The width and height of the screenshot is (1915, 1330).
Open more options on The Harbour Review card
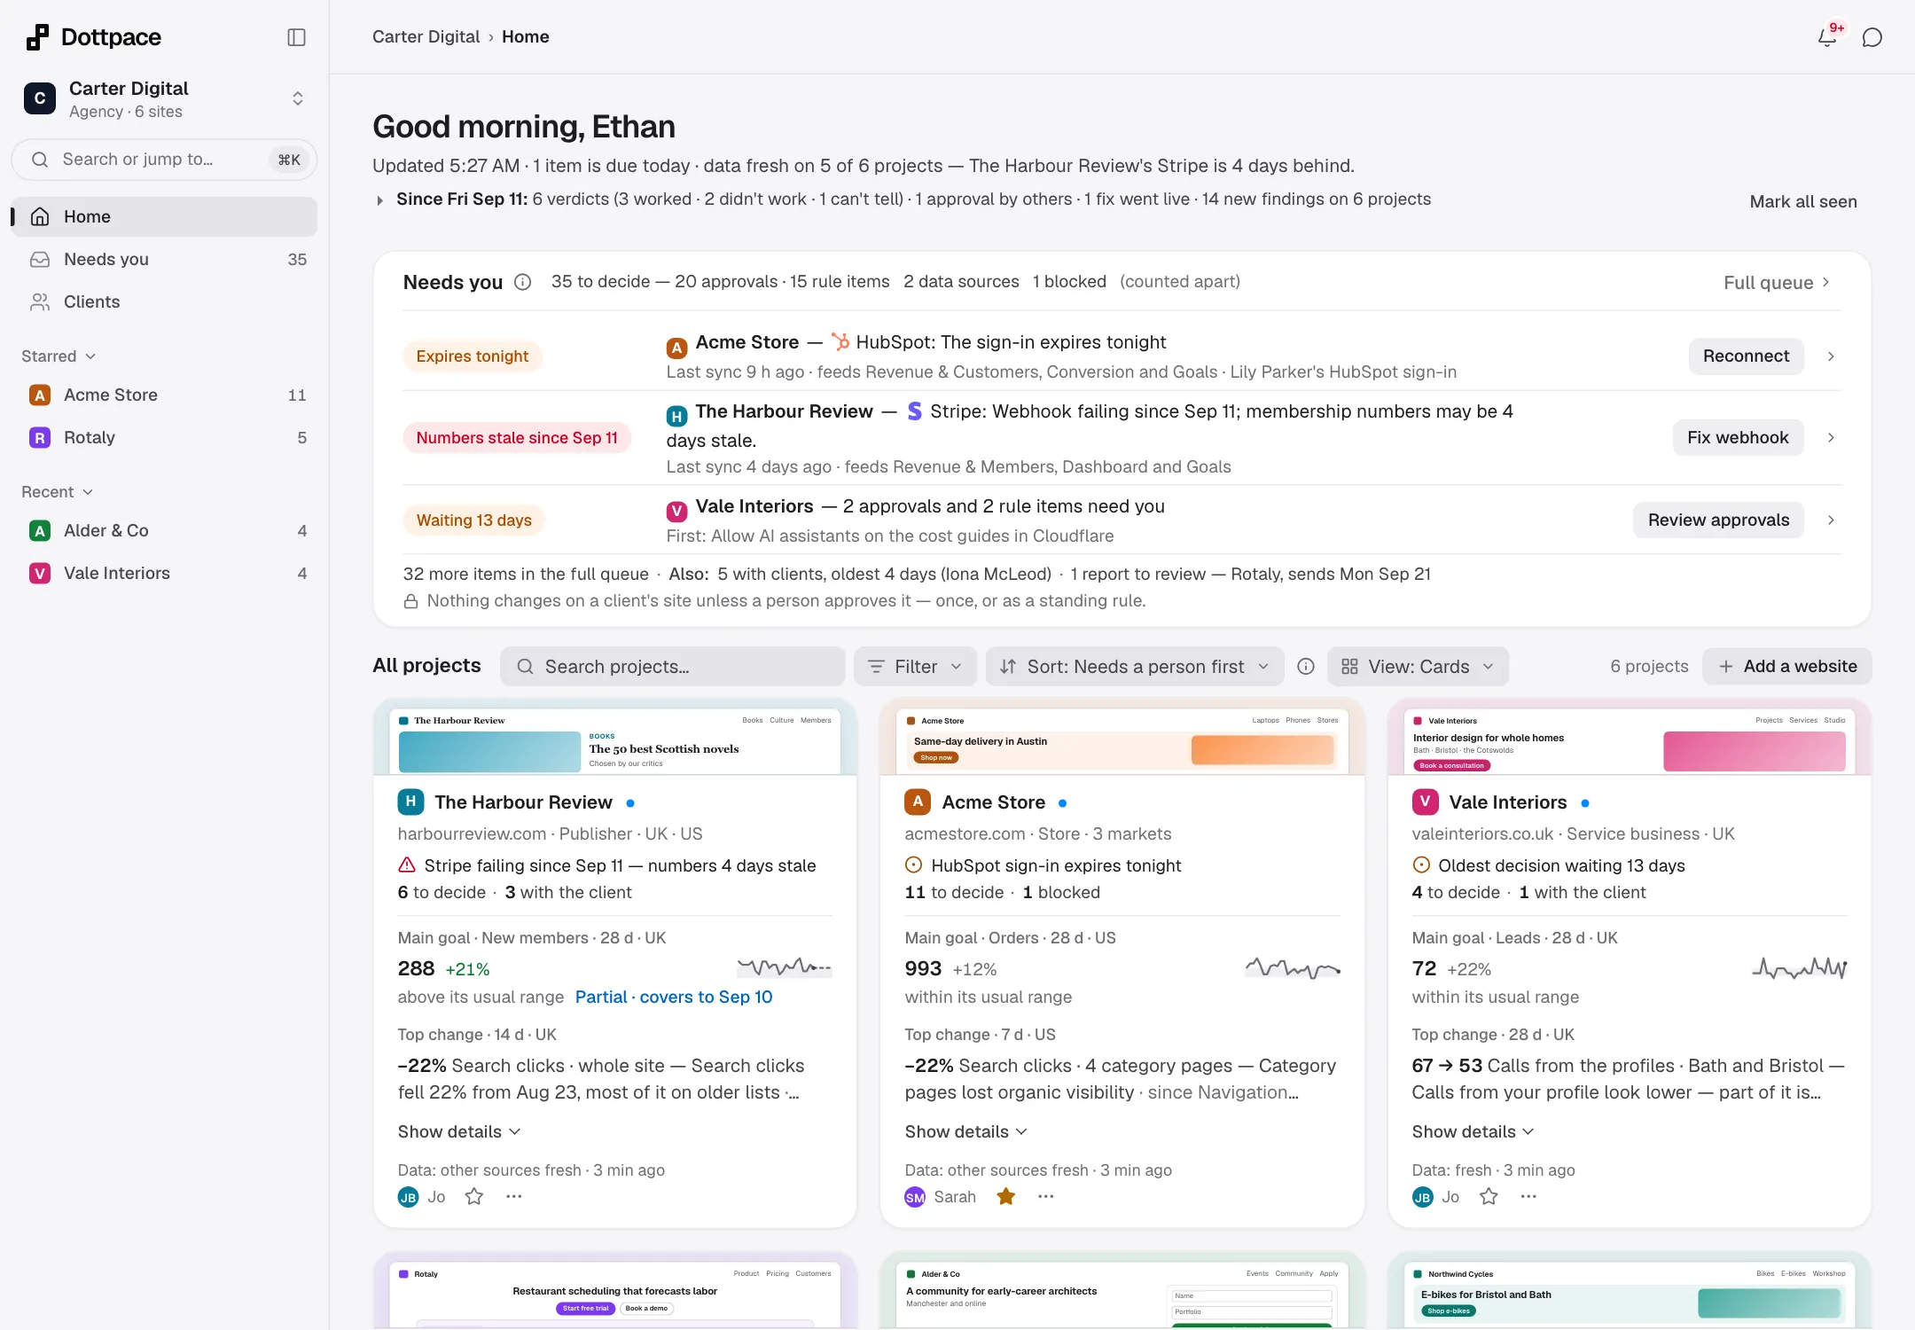point(514,1196)
